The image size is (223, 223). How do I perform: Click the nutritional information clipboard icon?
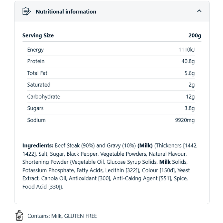click(x=26, y=11)
